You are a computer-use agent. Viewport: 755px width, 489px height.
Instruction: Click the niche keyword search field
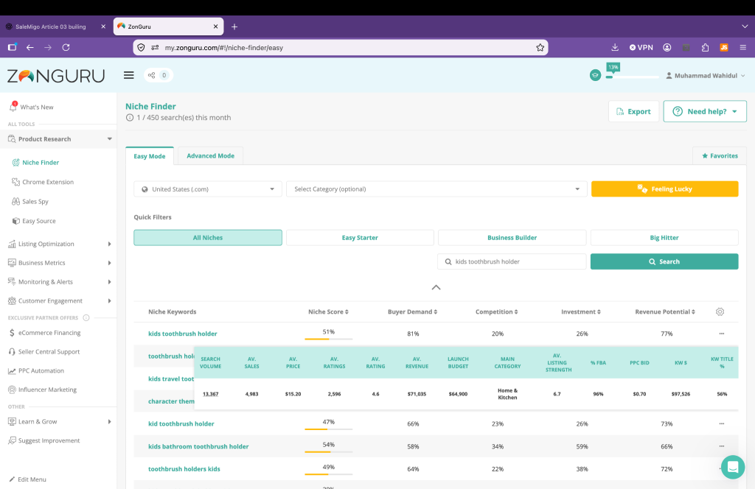(x=512, y=261)
